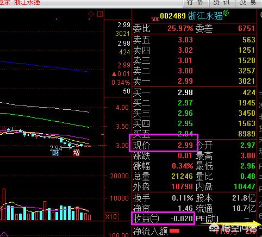262x237 pixels.
Task: Click the 3.50 price axis label
Action: coord(122,126)
